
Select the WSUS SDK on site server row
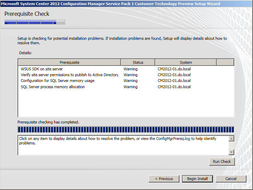pos(126,69)
